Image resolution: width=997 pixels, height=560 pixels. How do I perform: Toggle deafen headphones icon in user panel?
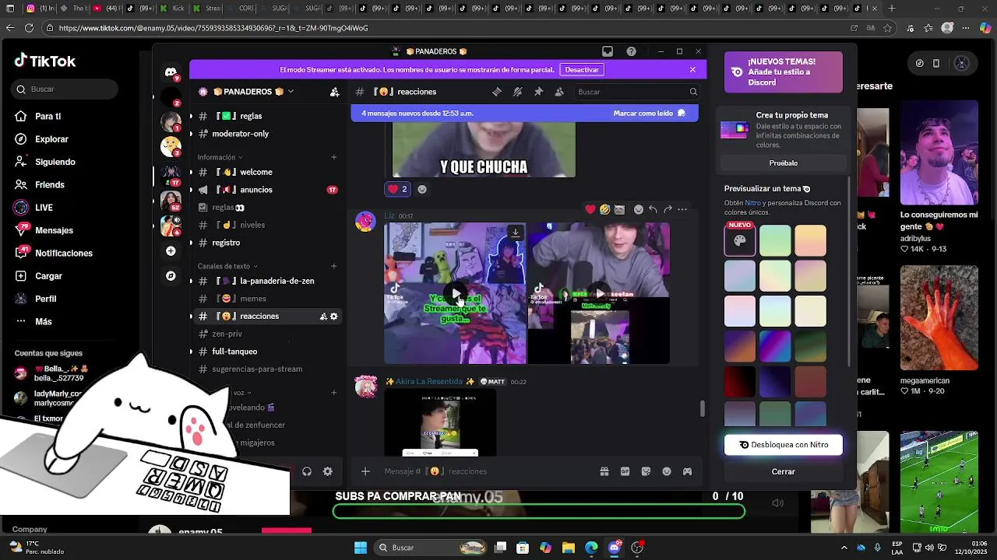click(307, 471)
